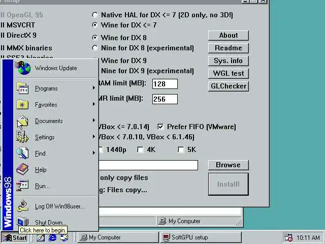Expand the Programs submenu arrow
Image resolution: width=325 pixels, height=244 pixels.
94,88
